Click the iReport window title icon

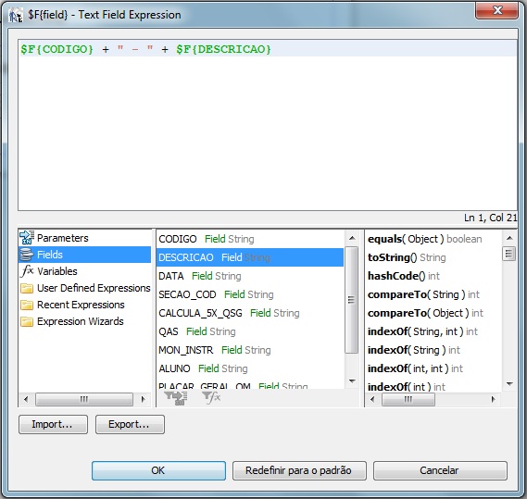point(16,15)
